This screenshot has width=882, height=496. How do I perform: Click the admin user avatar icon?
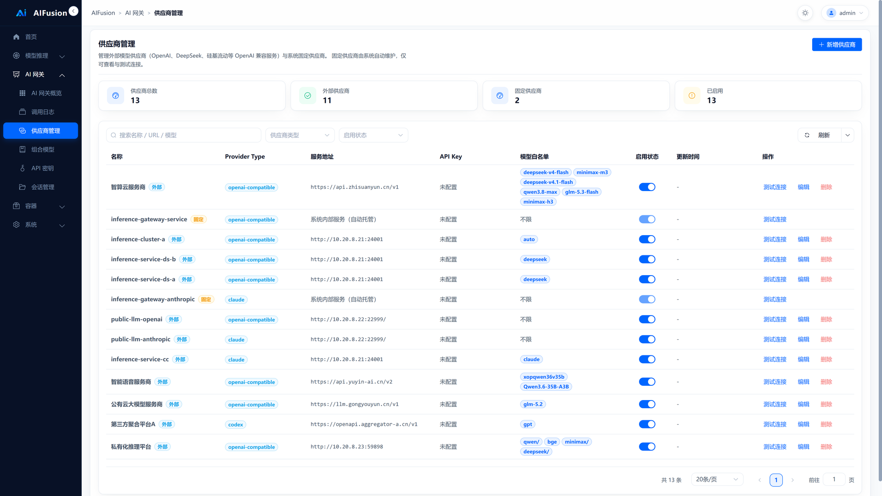831,13
